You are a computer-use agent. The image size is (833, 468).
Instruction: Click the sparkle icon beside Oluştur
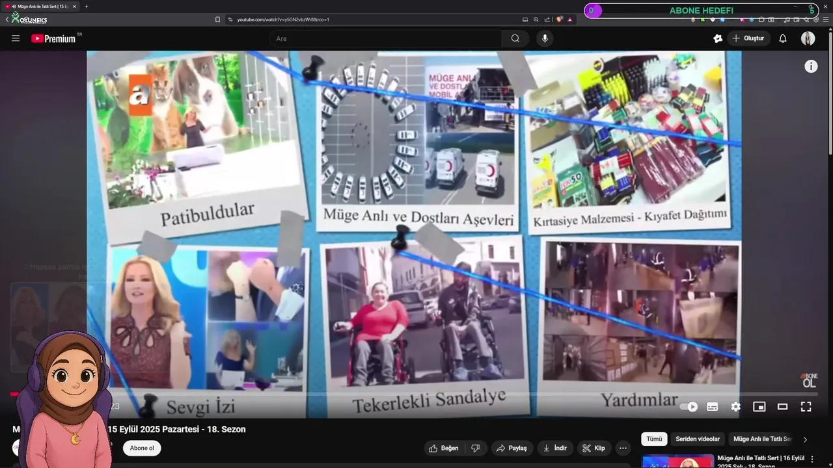(x=718, y=38)
